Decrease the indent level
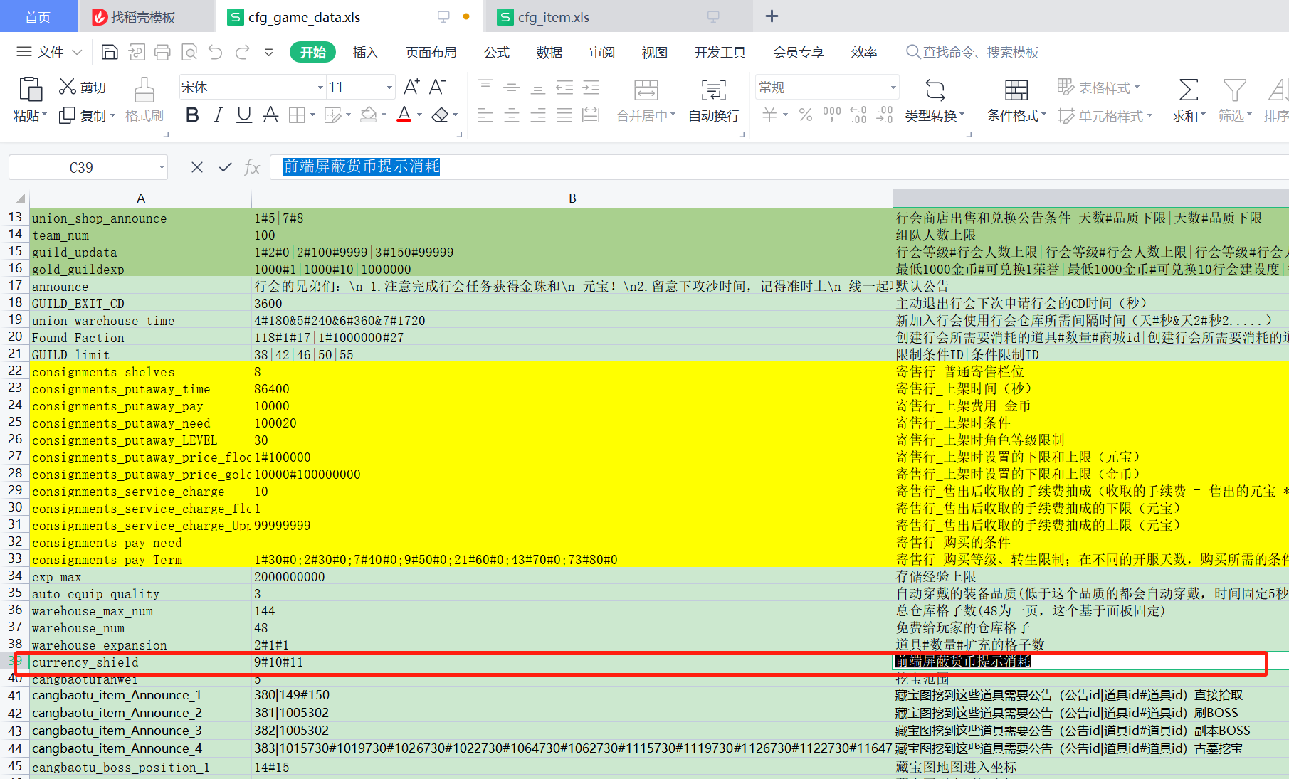 (564, 87)
